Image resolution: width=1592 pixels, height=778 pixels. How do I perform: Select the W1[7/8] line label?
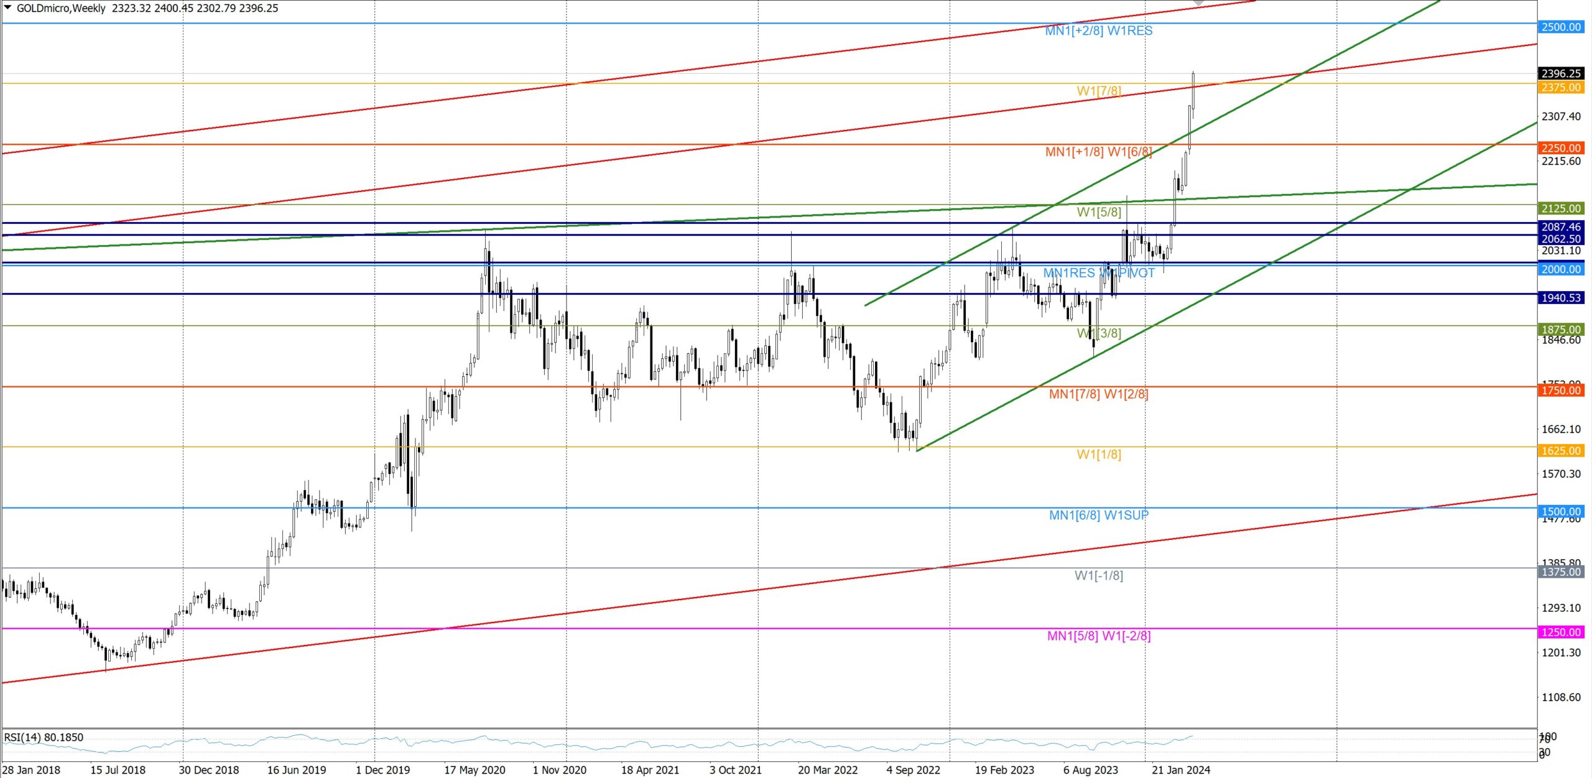[1099, 91]
